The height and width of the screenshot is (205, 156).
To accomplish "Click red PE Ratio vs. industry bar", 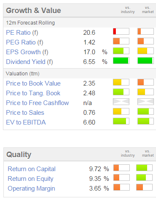I will click(121, 31).
